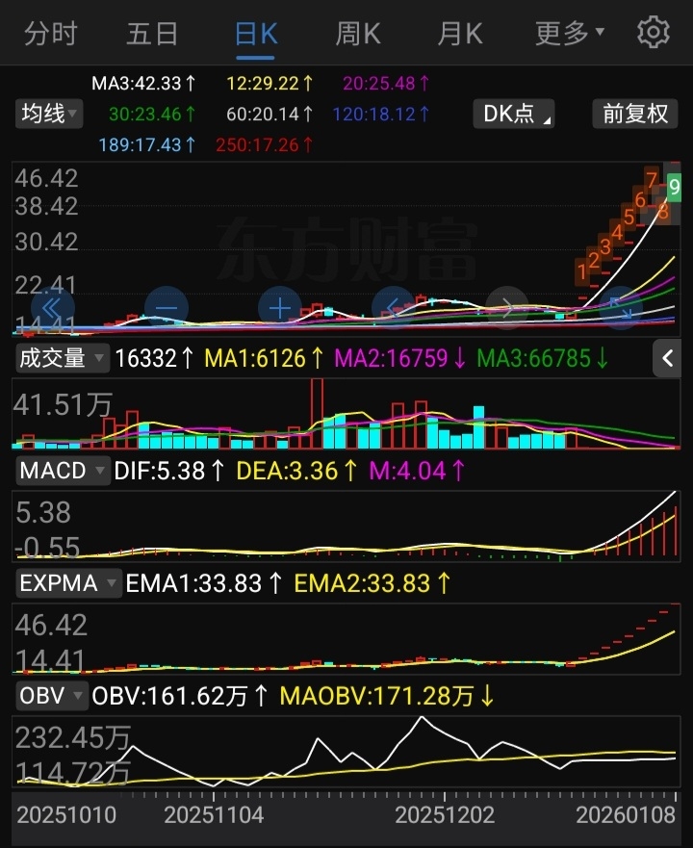Tap the 250:17.26 moving average value
This screenshot has height=848, width=693.
[264, 145]
